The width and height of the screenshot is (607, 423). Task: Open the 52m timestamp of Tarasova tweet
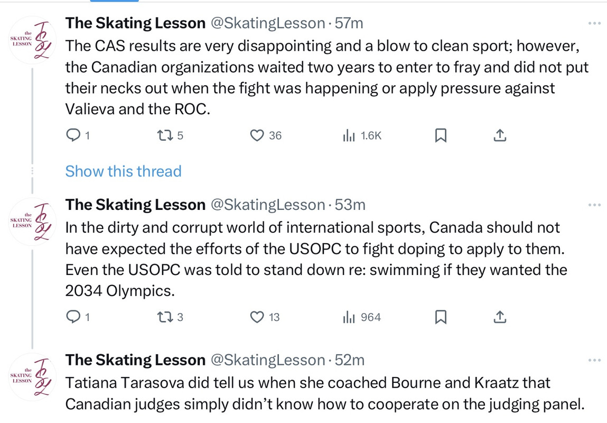coord(350,360)
